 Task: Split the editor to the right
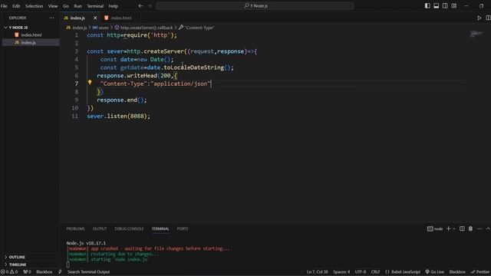[488, 18]
